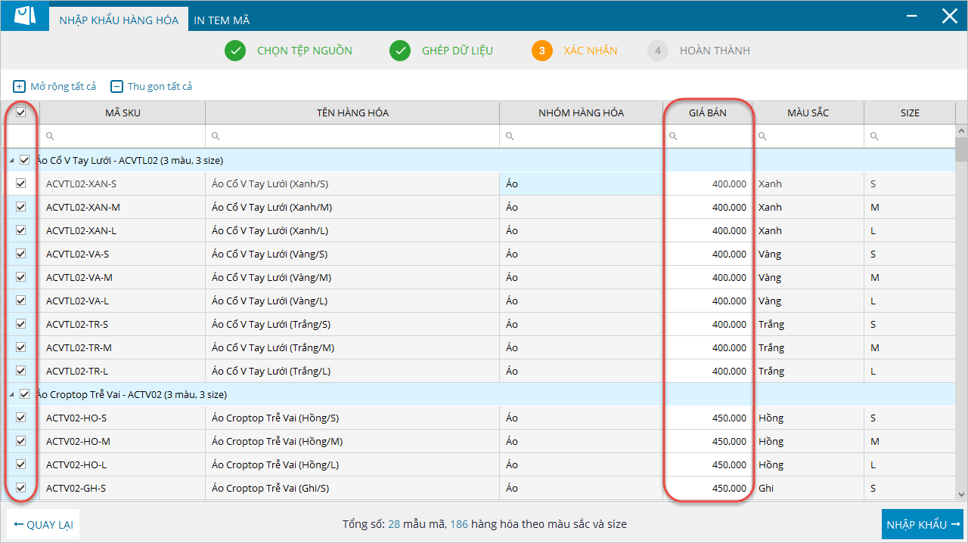Go back with QUAY LẠI button
Screen dimensions: 968x543
pyautogui.click(x=43, y=524)
